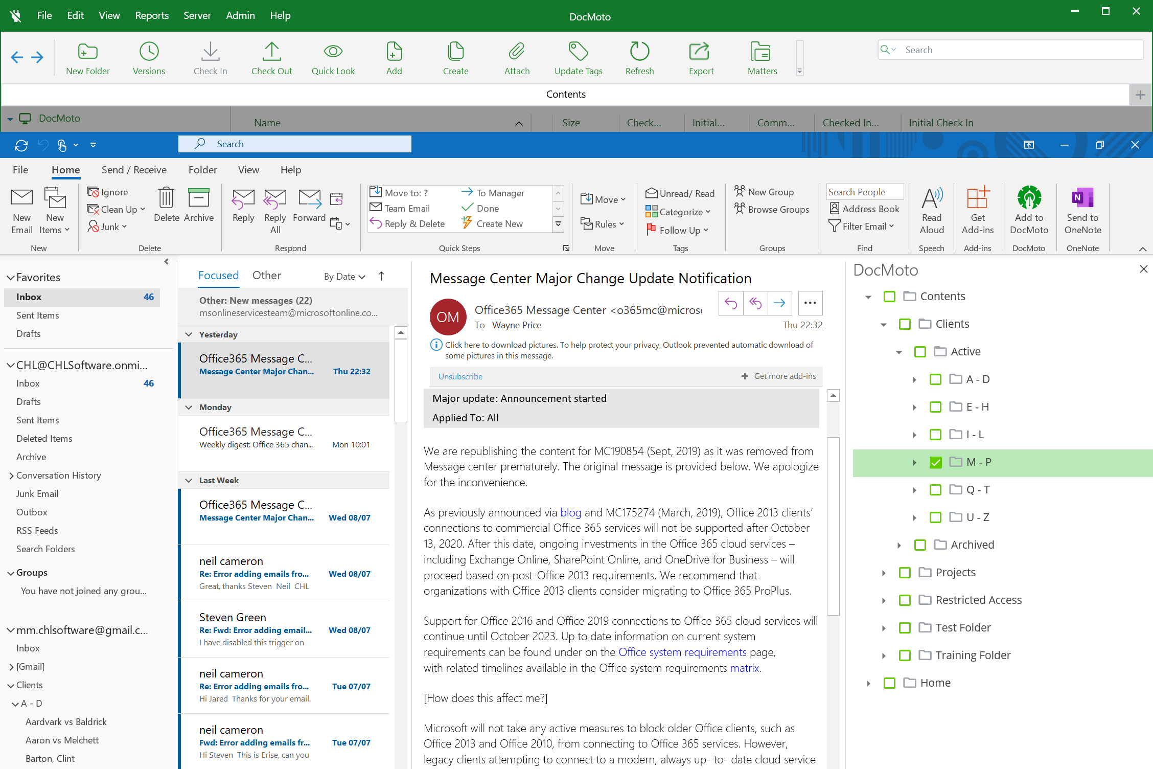Check the Clients folder checkbox
Screen dimensions: 1153x769
905,324
